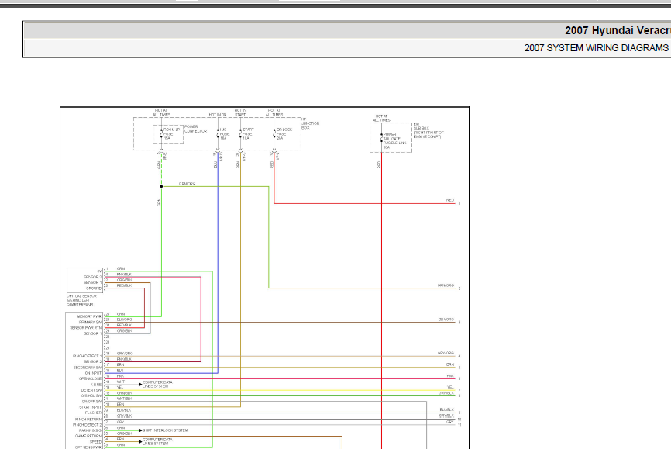
Task: Click the O/S HDL SW pin label
Action: 91,395
